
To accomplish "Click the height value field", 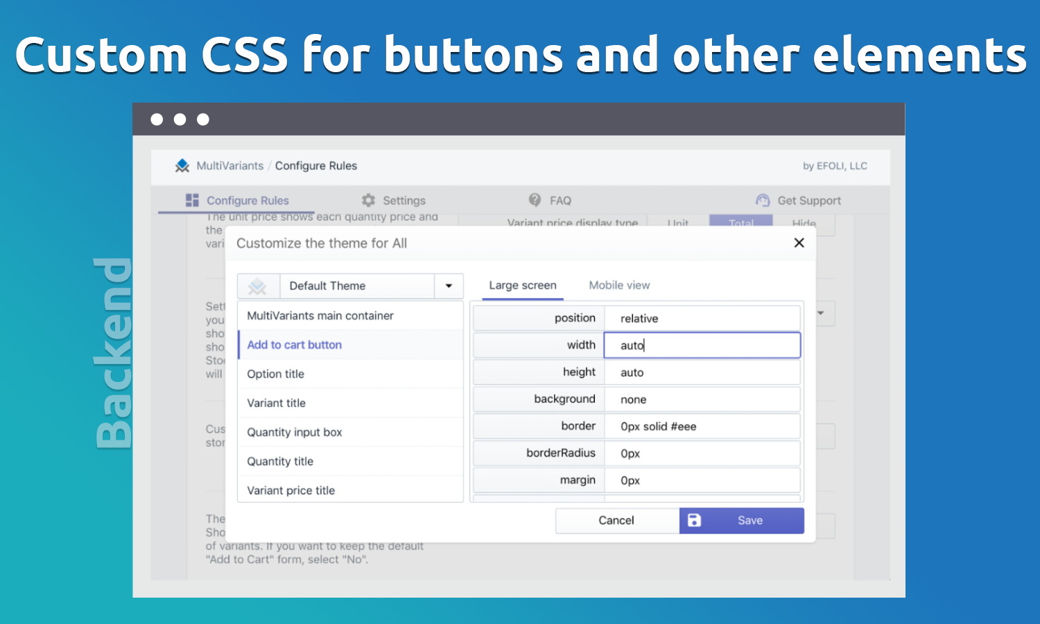I will pos(702,372).
